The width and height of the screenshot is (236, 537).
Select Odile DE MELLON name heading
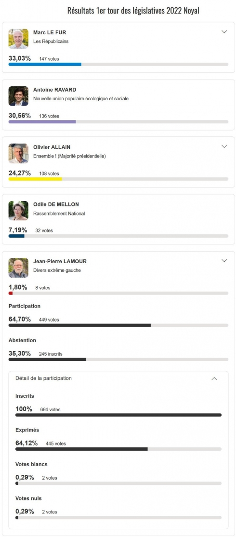(56, 204)
